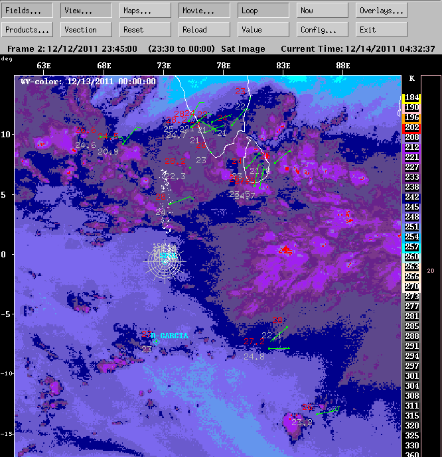
Task: Open the View... options
Action: click(86, 11)
